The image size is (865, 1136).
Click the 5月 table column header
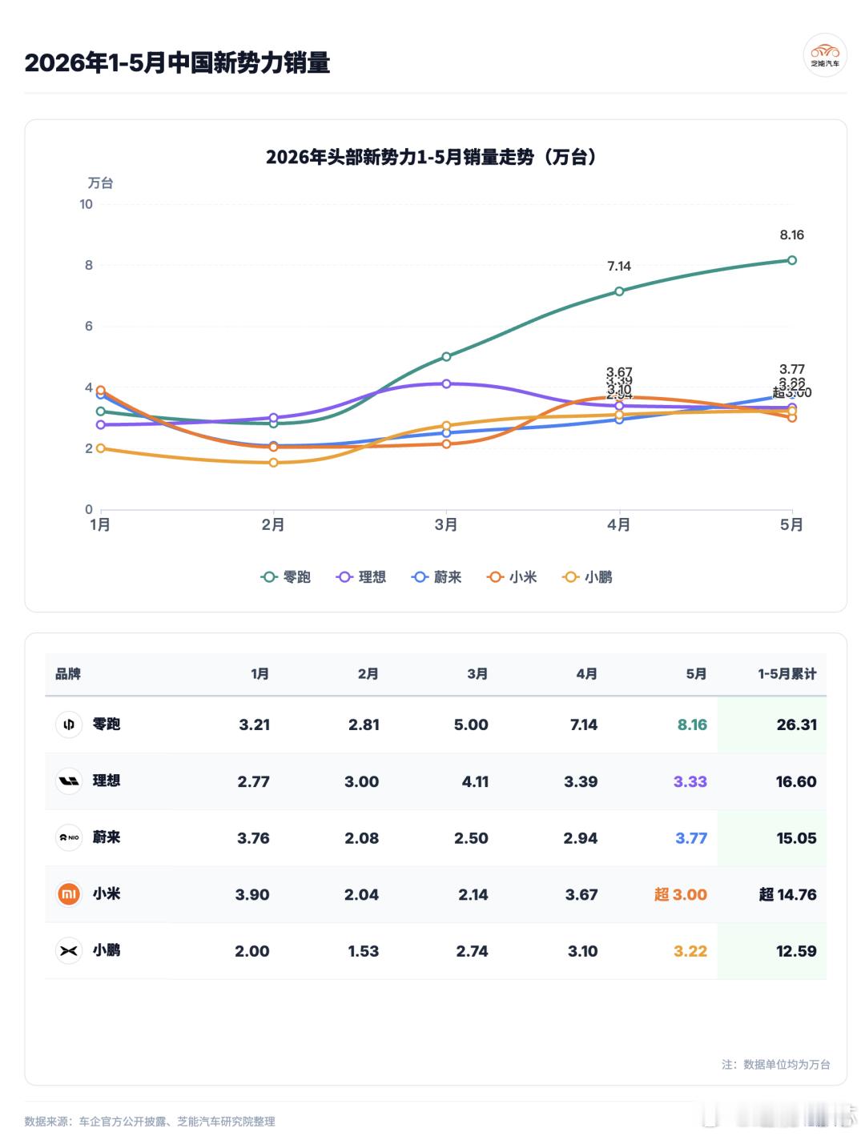point(697,674)
